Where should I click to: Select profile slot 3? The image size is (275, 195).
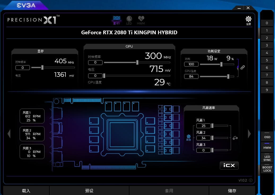pos(267,45)
